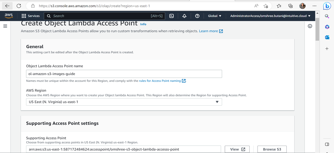Go back to the previous page
334x153 pixels.
click(x=7, y=6)
